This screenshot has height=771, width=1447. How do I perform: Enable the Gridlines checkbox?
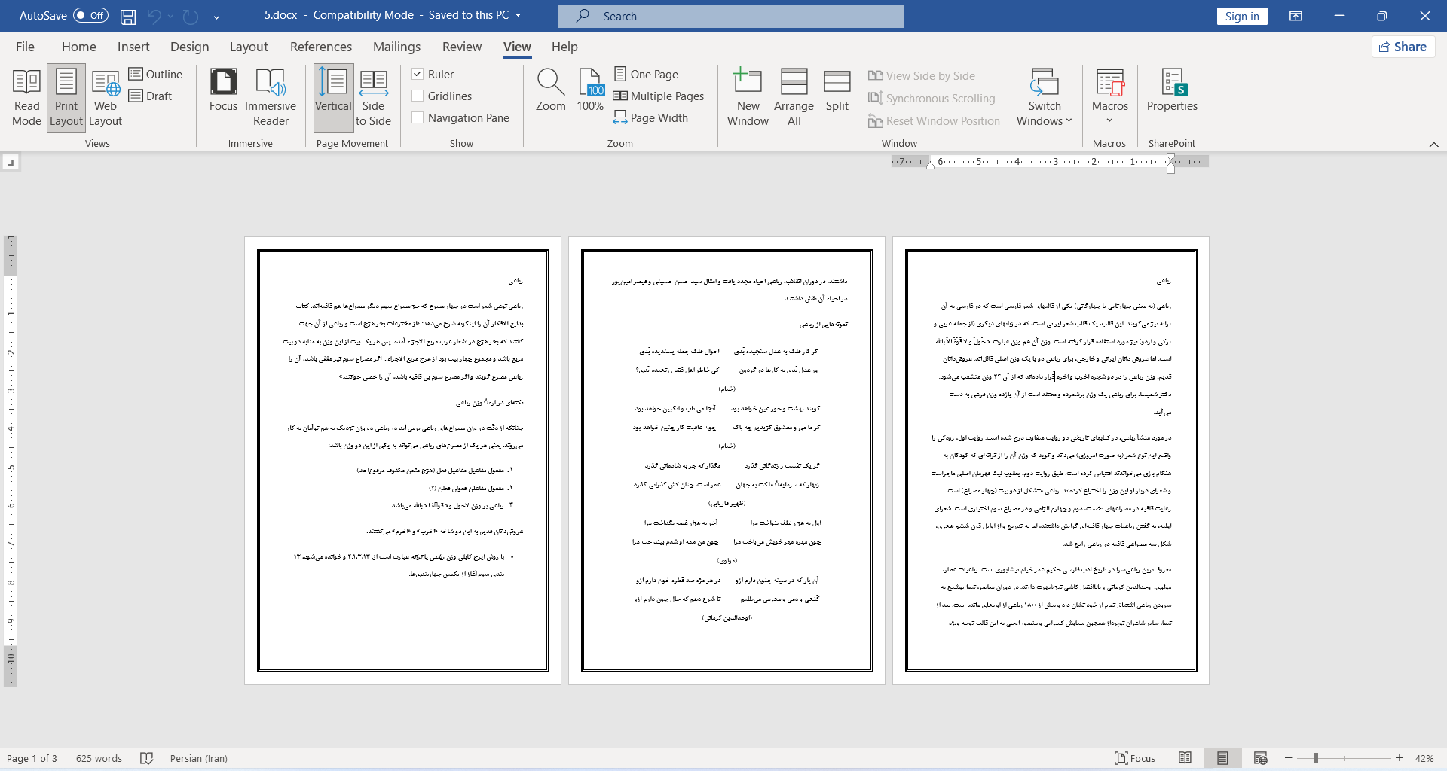[x=418, y=96]
